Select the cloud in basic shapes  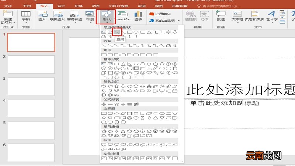[175, 73]
